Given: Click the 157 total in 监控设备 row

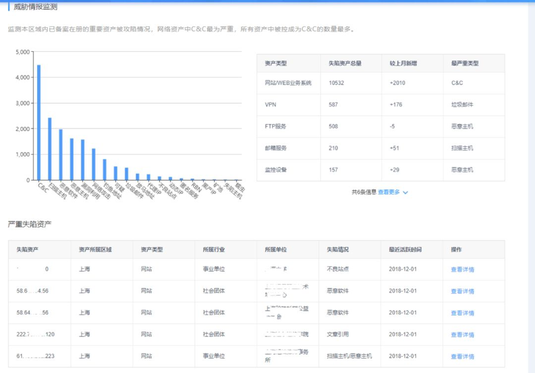Looking at the screenshot, I should pos(333,169).
